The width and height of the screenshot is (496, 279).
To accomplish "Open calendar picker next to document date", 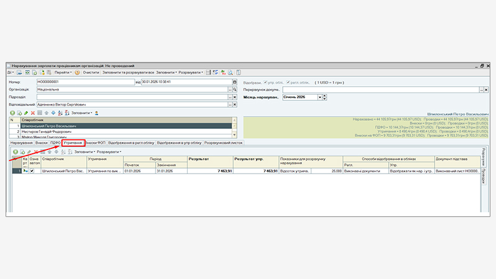I will [x=234, y=81].
